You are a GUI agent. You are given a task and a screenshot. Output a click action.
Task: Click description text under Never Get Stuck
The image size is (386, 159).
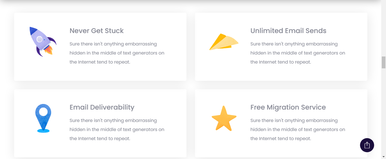(x=117, y=53)
